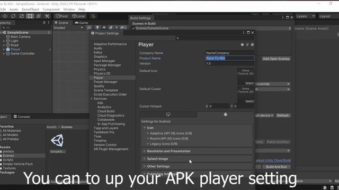
Task: Open Player help icon
Action: [242, 44]
